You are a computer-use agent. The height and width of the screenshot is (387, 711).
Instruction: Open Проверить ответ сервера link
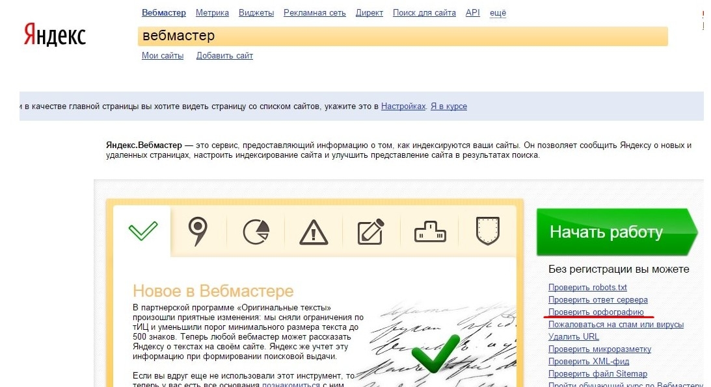tap(598, 299)
